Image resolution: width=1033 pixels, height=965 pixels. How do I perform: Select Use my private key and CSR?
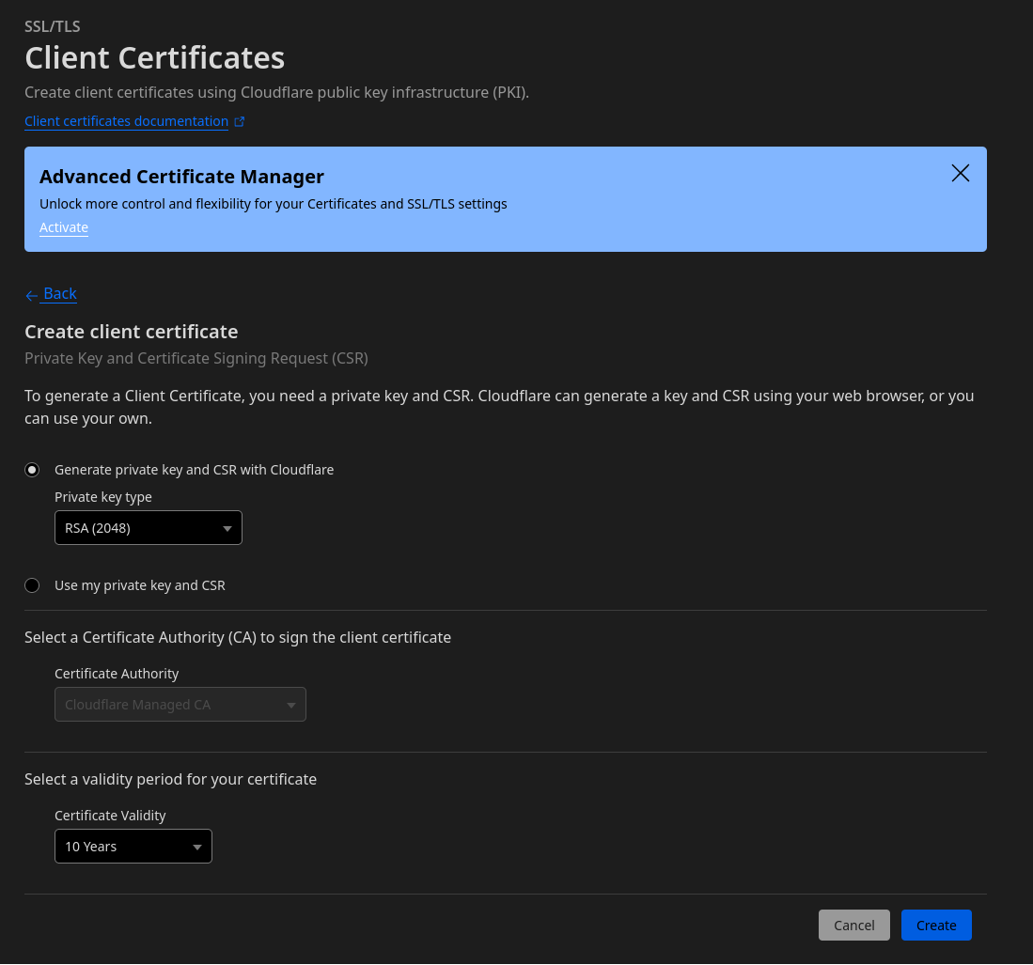[32, 585]
